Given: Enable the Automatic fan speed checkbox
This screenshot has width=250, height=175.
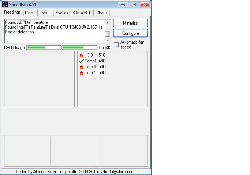Looking at the screenshot, I should tap(116, 44).
